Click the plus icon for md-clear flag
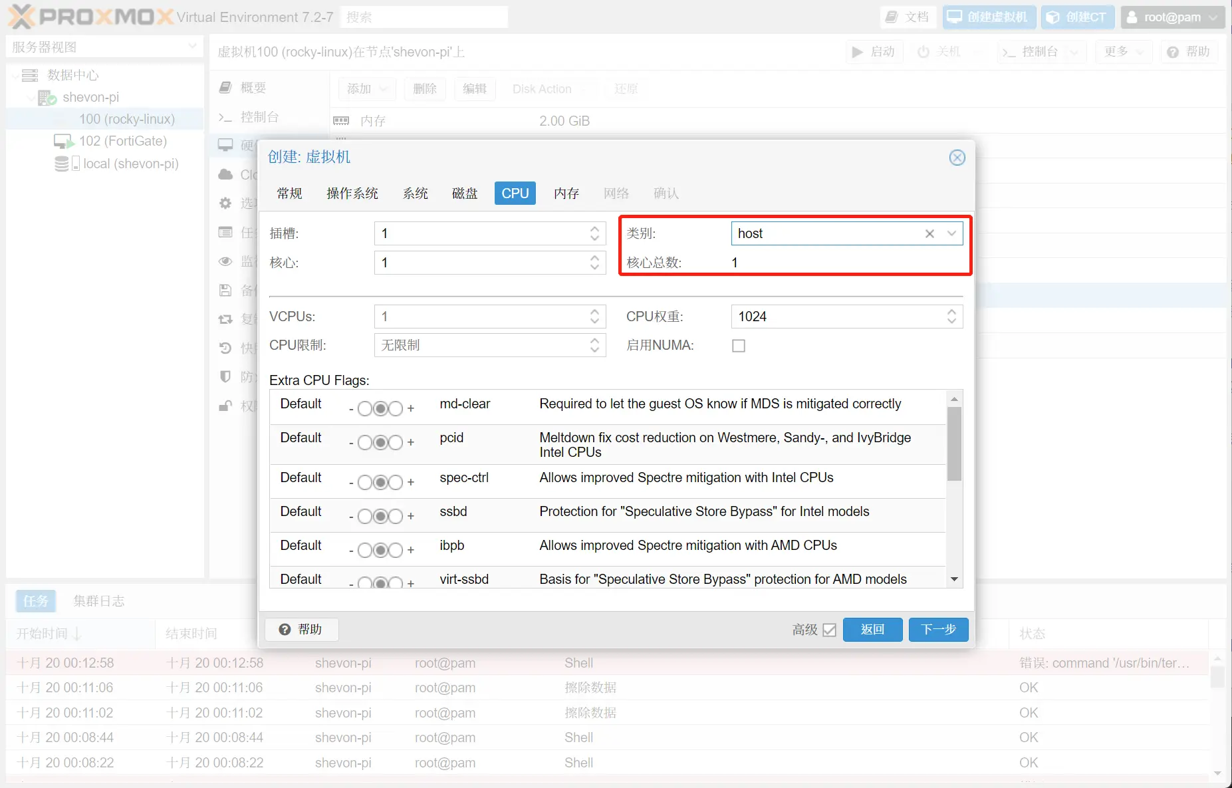1232x788 pixels. tap(411, 408)
